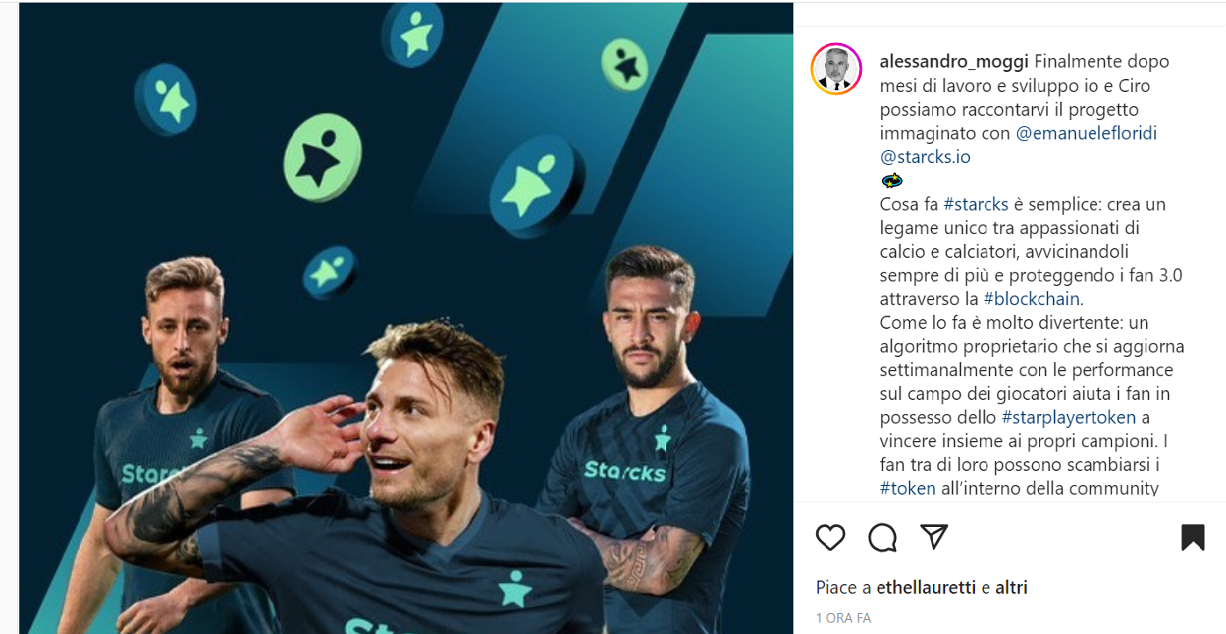Open post timestamp '1 ORA FA'
The height and width of the screenshot is (634, 1226).
click(x=843, y=618)
